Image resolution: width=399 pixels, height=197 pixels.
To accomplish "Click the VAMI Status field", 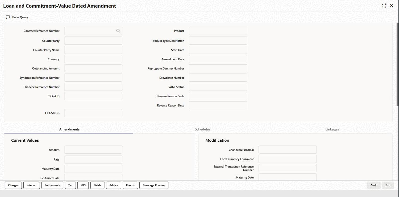I will (218, 87).
